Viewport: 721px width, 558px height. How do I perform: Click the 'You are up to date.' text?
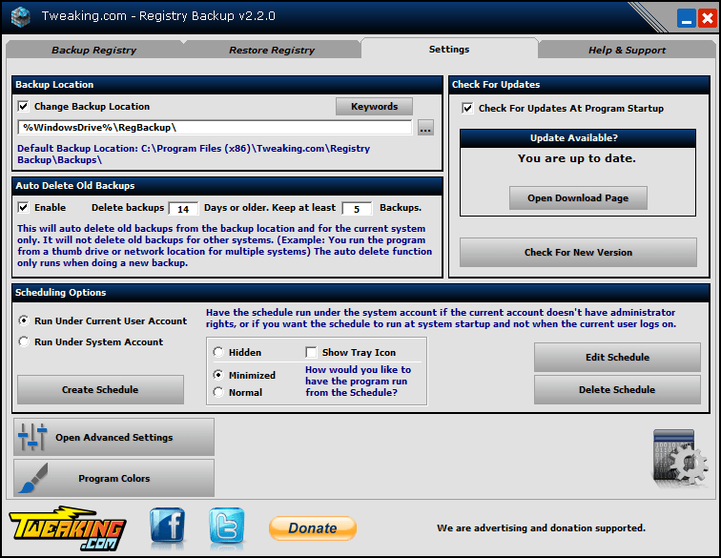577,158
